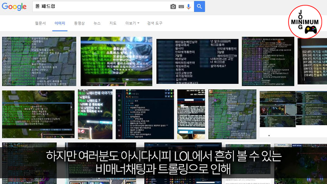Open the 지도 maps tab
This screenshot has width=327, height=184.
click(x=113, y=23)
